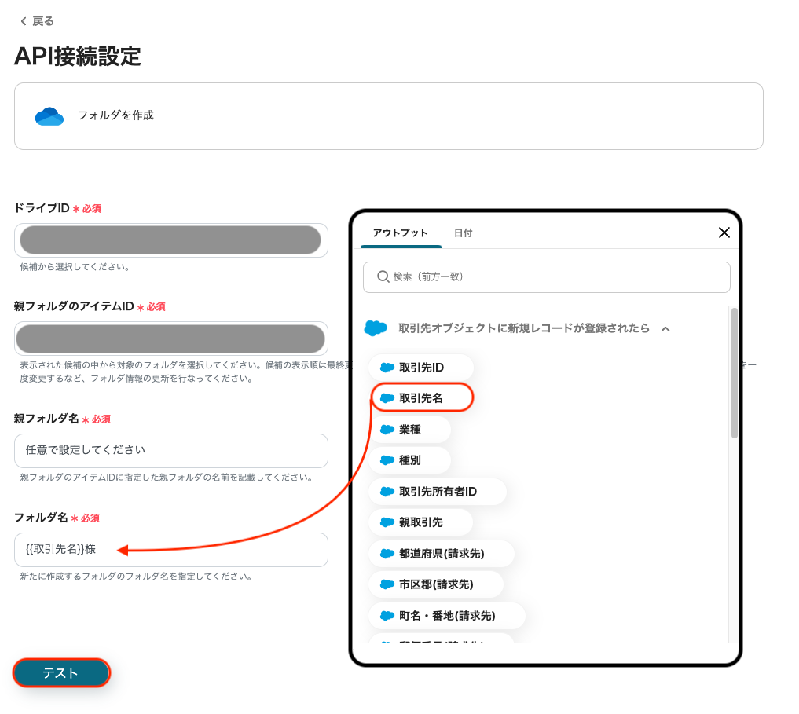This screenshot has height=714, width=799.
Task: Open the フォルダを作成 action text
Action: [115, 115]
